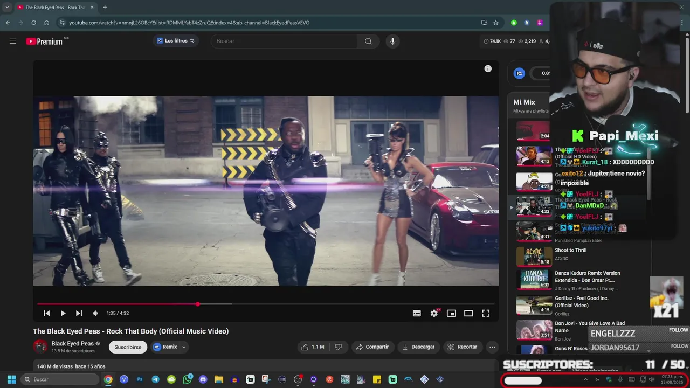690x388 pixels.
Task: Open more actions three-dot menu
Action: tap(492, 347)
